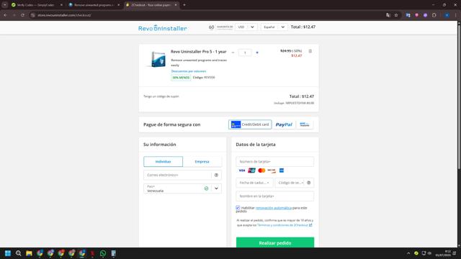The image size is (461, 259).
Task: Click security code help icon
Action: (x=309, y=183)
